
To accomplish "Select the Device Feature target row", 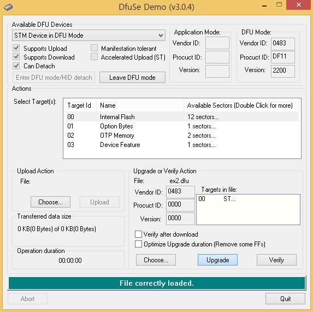I will tap(182, 144).
